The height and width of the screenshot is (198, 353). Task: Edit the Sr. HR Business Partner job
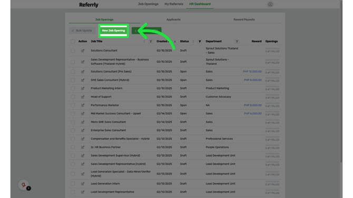click(x=83, y=147)
